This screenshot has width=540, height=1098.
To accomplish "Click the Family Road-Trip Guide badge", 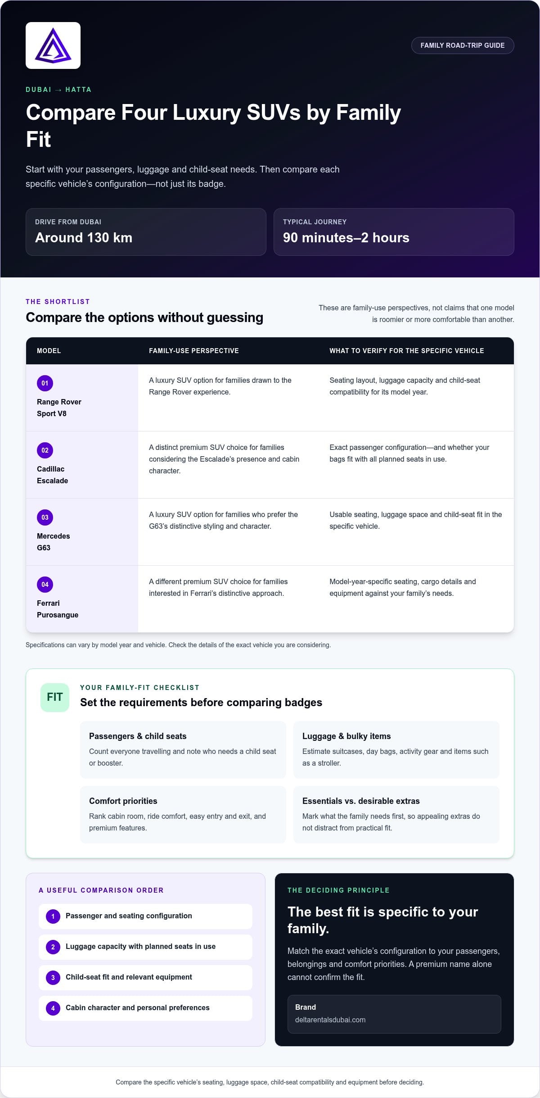I will point(463,45).
